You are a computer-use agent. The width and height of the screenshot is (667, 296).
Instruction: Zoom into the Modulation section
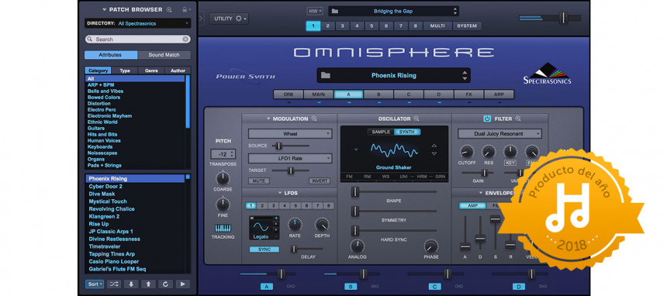(x=314, y=119)
